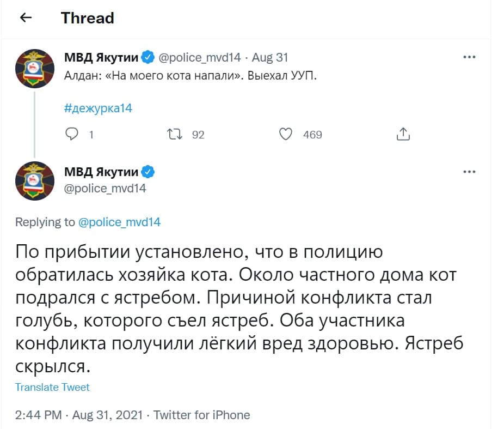The width and height of the screenshot is (504, 429).
Task: Open the #дежурка14 hashtag
Action: 98,108
